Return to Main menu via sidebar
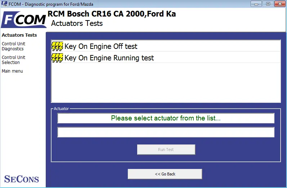 (12, 71)
